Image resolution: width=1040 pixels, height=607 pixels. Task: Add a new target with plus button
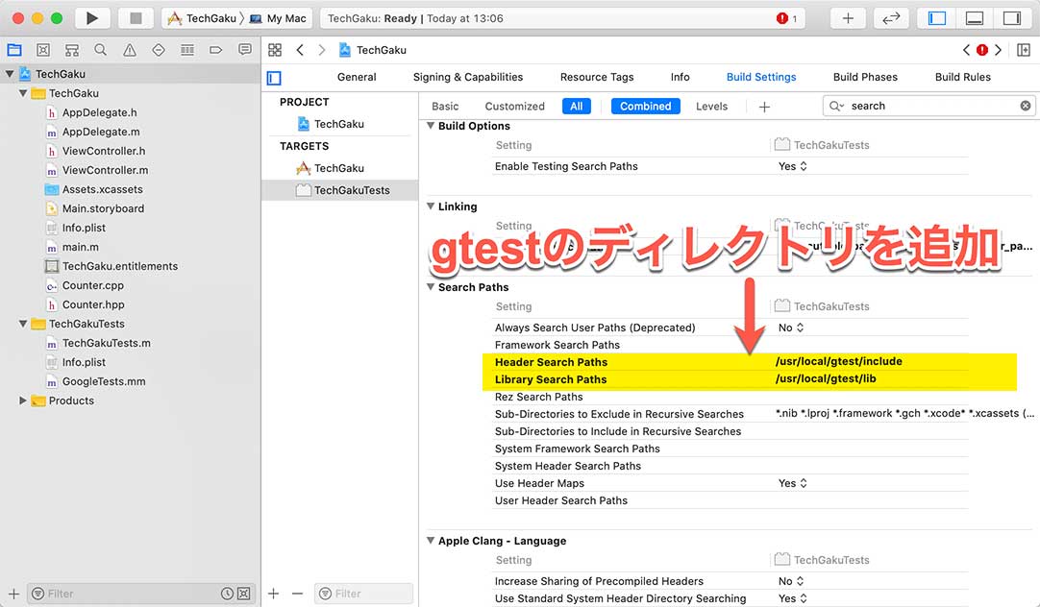click(x=273, y=594)
